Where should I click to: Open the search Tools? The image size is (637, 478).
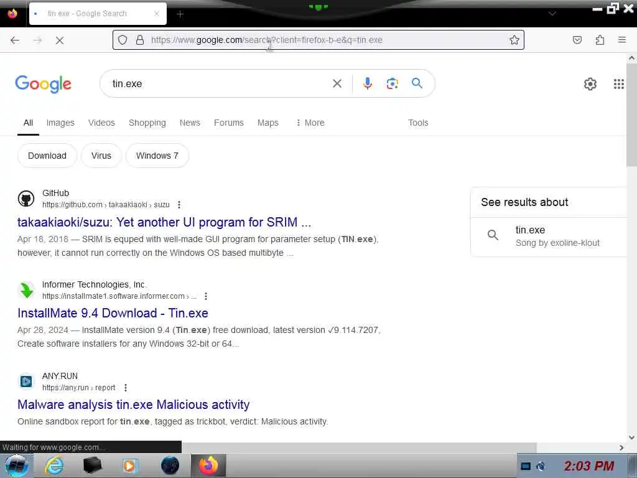[418, 123]
